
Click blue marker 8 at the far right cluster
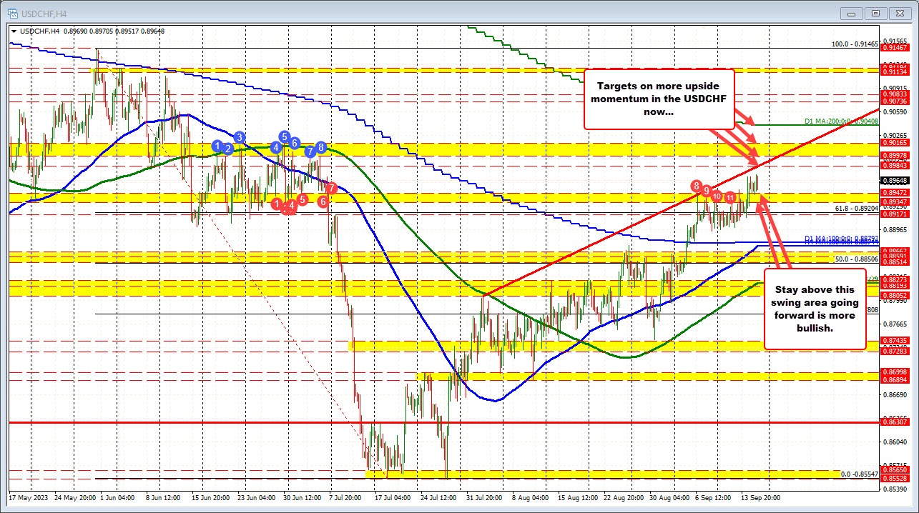point(320,149)
